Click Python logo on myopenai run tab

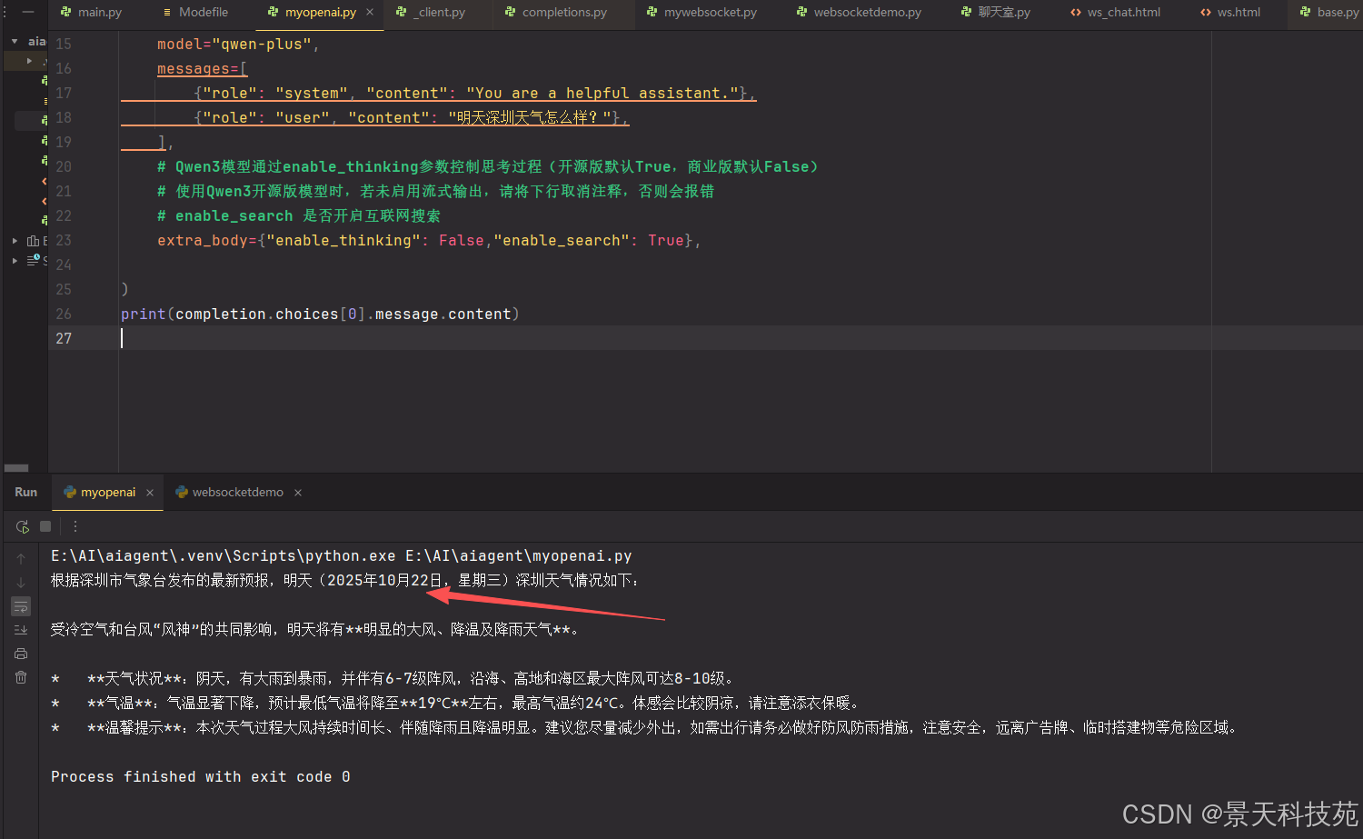(70, 492)
